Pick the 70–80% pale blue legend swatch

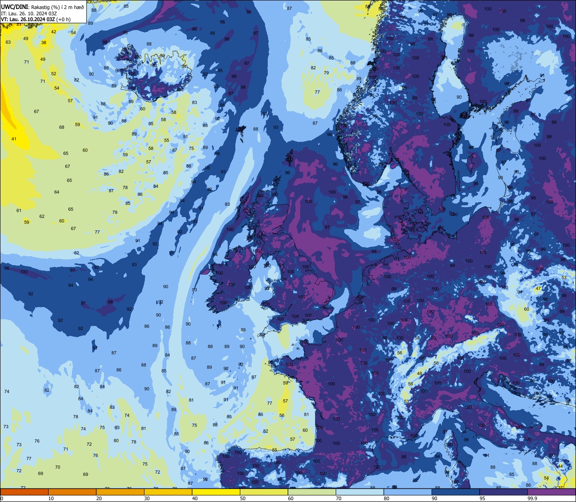[360, 492]
